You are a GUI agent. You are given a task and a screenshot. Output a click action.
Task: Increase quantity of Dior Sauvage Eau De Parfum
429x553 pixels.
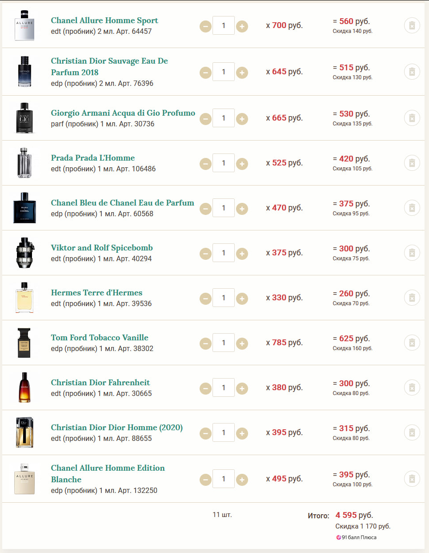[x=242, y=73]
